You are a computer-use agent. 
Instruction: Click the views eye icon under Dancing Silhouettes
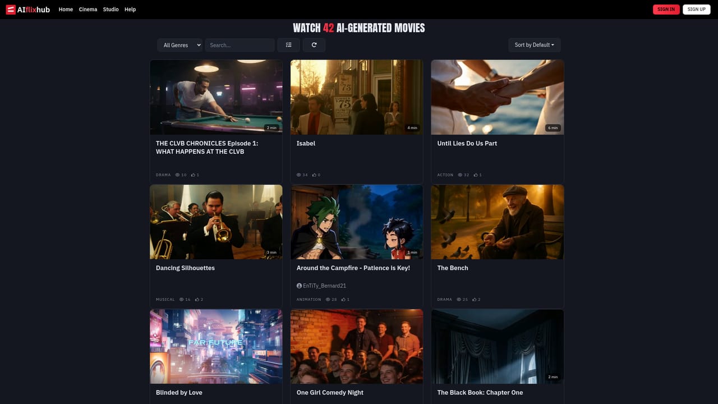coord(182,300)
